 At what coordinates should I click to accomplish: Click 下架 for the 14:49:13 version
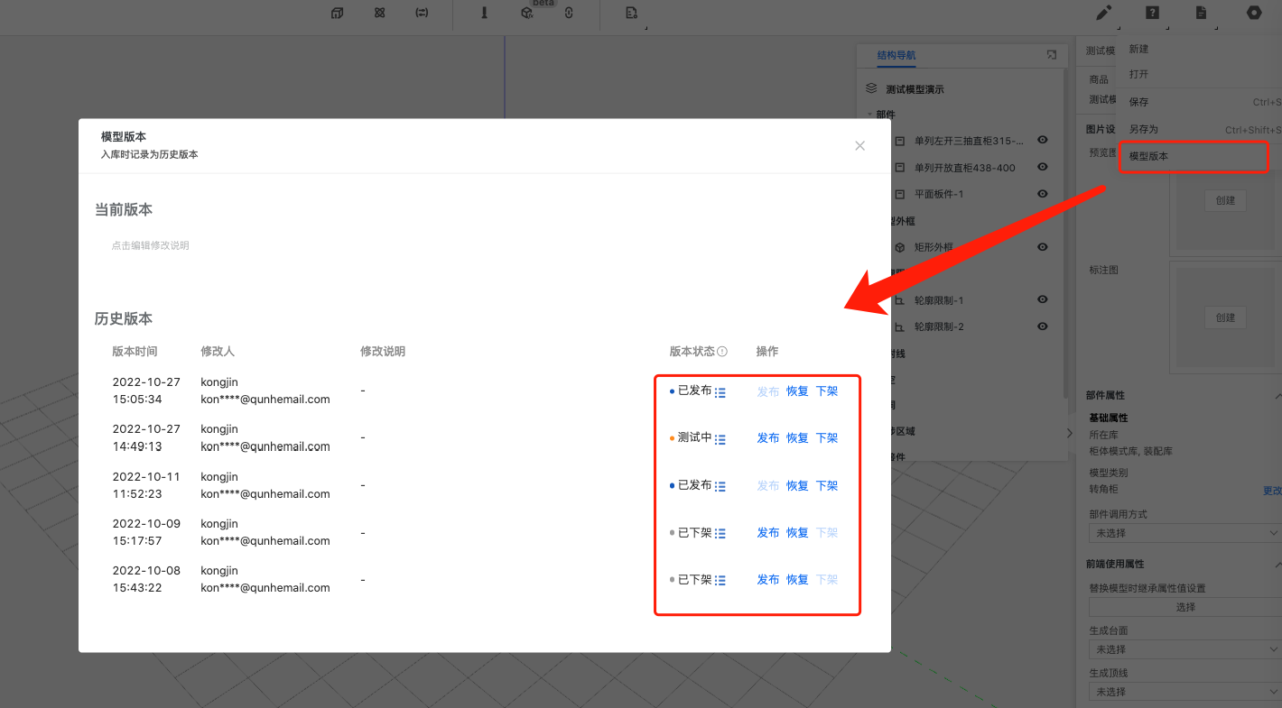click(x=827, y=438)
